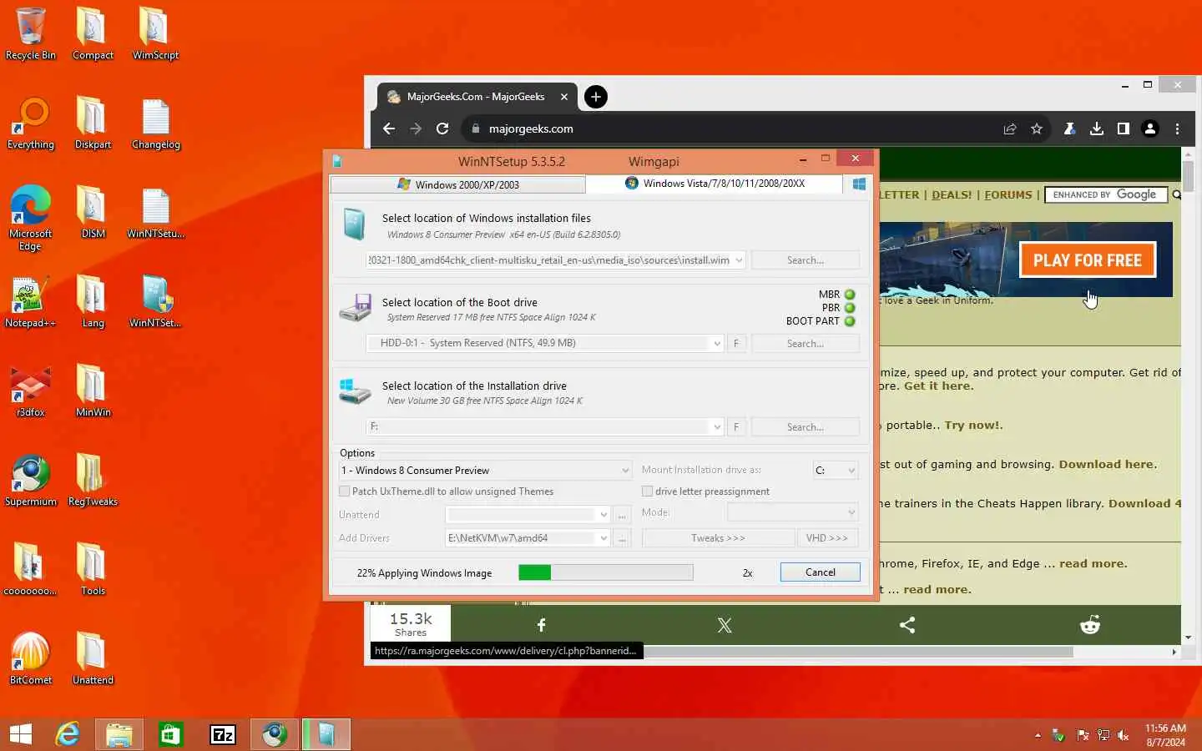The height and width of the screenshot is (751, 1202).
Task: Open the WimScript folder icon
Action: pos(155,33)
